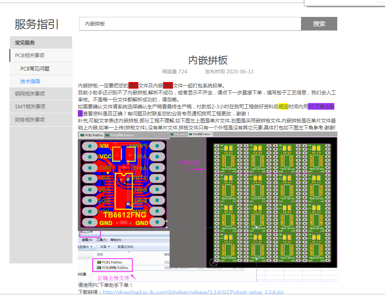Expand SMT相关事项 category

click(30, 107)
